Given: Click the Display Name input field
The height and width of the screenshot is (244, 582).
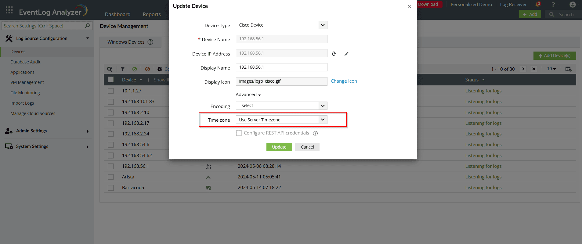Looking at the screenshot, I should 281,67.
